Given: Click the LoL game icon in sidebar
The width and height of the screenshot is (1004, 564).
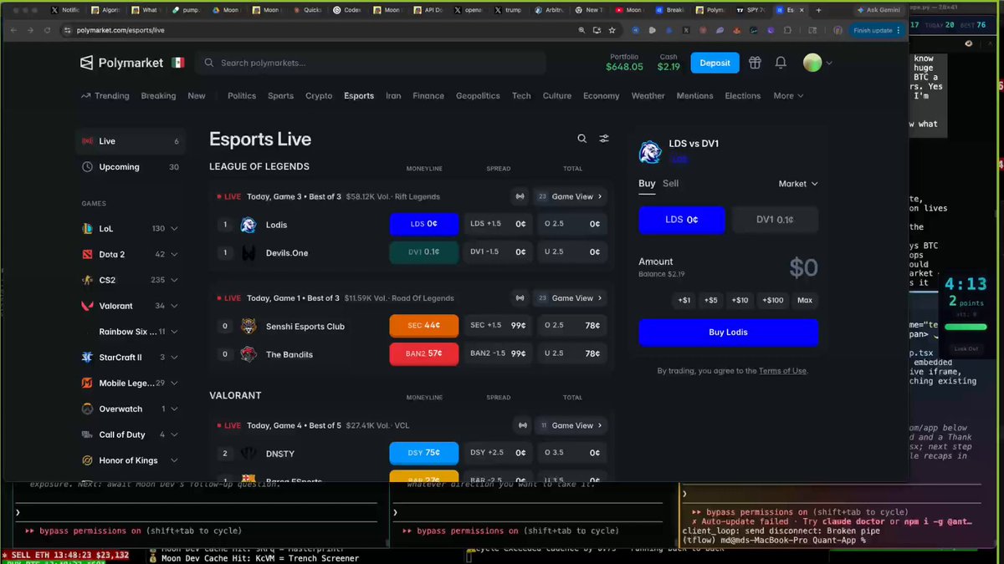Looking at the screenshot, I should (x=87, y=228).
